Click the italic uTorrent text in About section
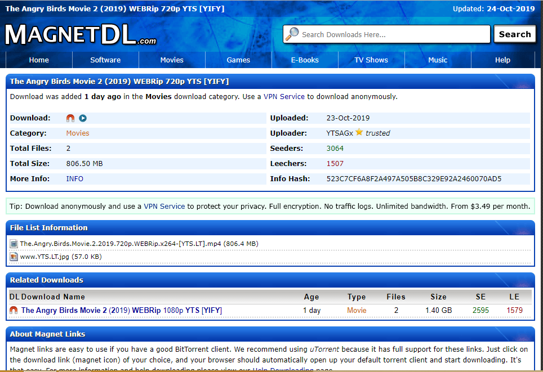Viewport: 543px width, 372px height. 324,349
